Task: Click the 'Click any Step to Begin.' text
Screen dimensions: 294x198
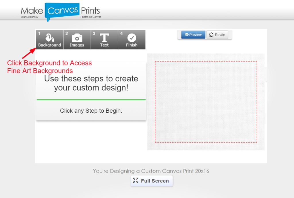Action: point(91,111)
